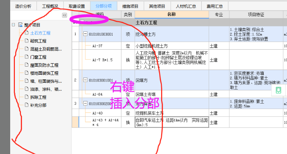The width and height of the screenshot is (287, 154).
Task: Click document icon beside 补充分部
Action: (27, 105)
